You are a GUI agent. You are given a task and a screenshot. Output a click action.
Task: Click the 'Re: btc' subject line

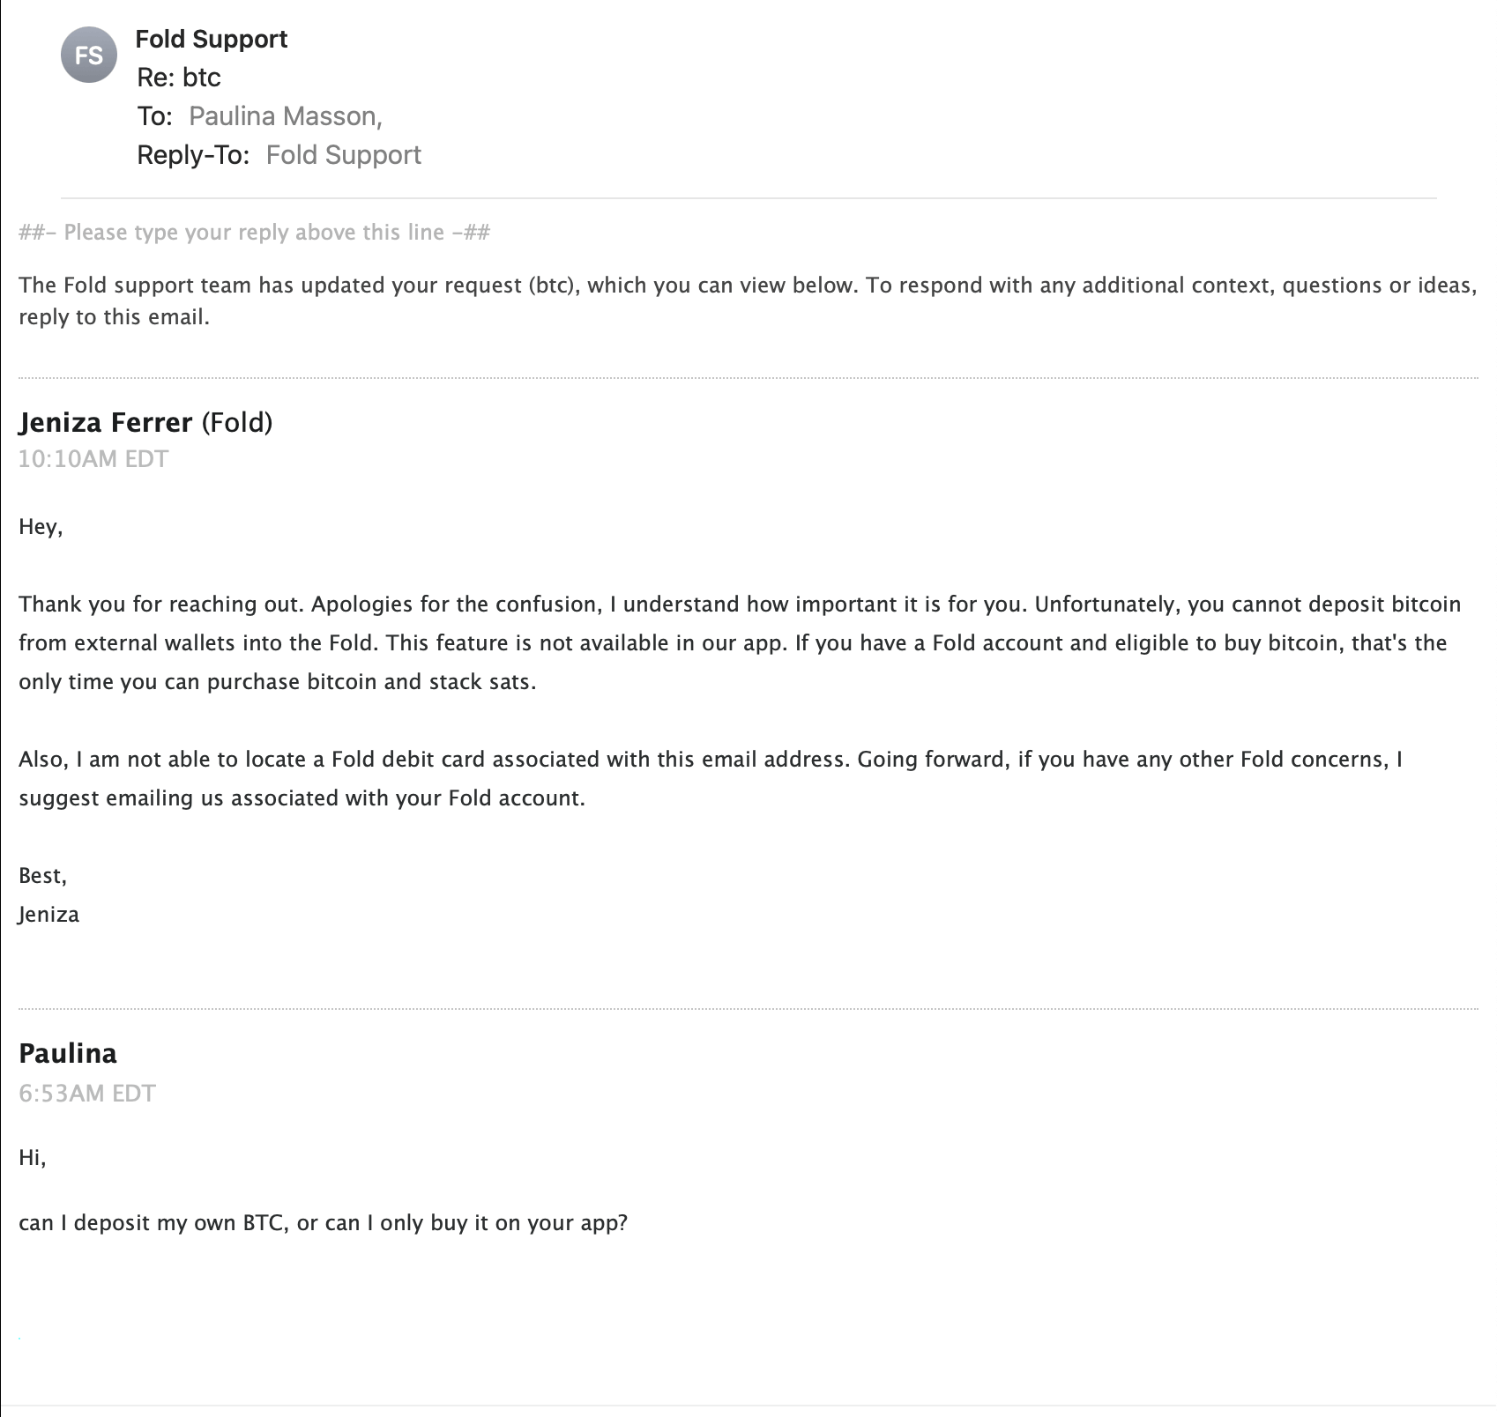pyautogui.click(x=179, y=78)
